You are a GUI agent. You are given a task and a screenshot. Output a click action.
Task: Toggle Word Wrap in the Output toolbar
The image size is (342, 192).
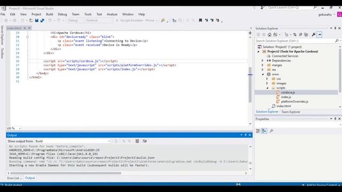coord(144,141)
